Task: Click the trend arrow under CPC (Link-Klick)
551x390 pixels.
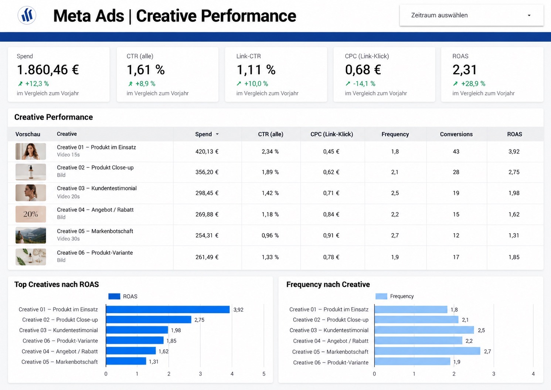Action: point(348,84)
